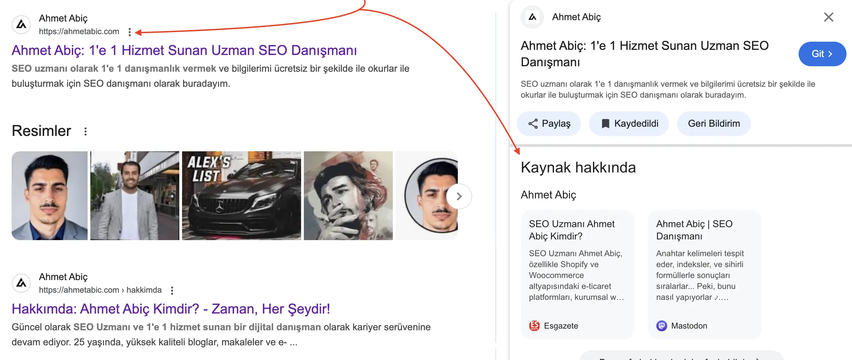Screen dimensions: 852x360
Task: Click favicon of first Ahmet Abiç result
Action: coord(21,25)
